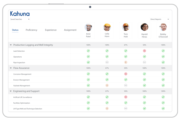The width and height of the screenshot is (180, 121).
Task: Click Bobby O'Donnell's checkmark for Leak Detection
Action: (x=163, y=51)
